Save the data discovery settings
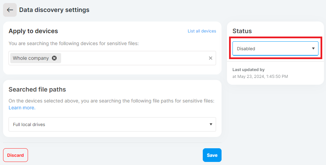Screen dimensions: 326x165 (x=212, y=155)
